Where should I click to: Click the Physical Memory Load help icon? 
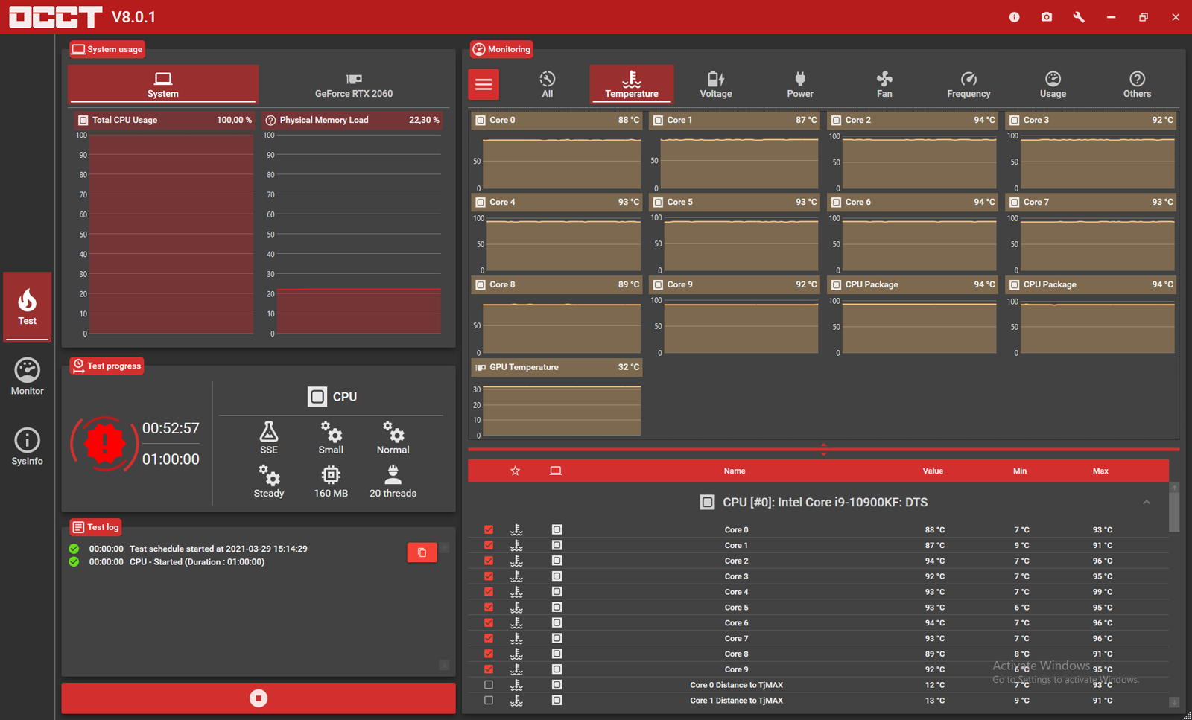(x=271, y=120)
